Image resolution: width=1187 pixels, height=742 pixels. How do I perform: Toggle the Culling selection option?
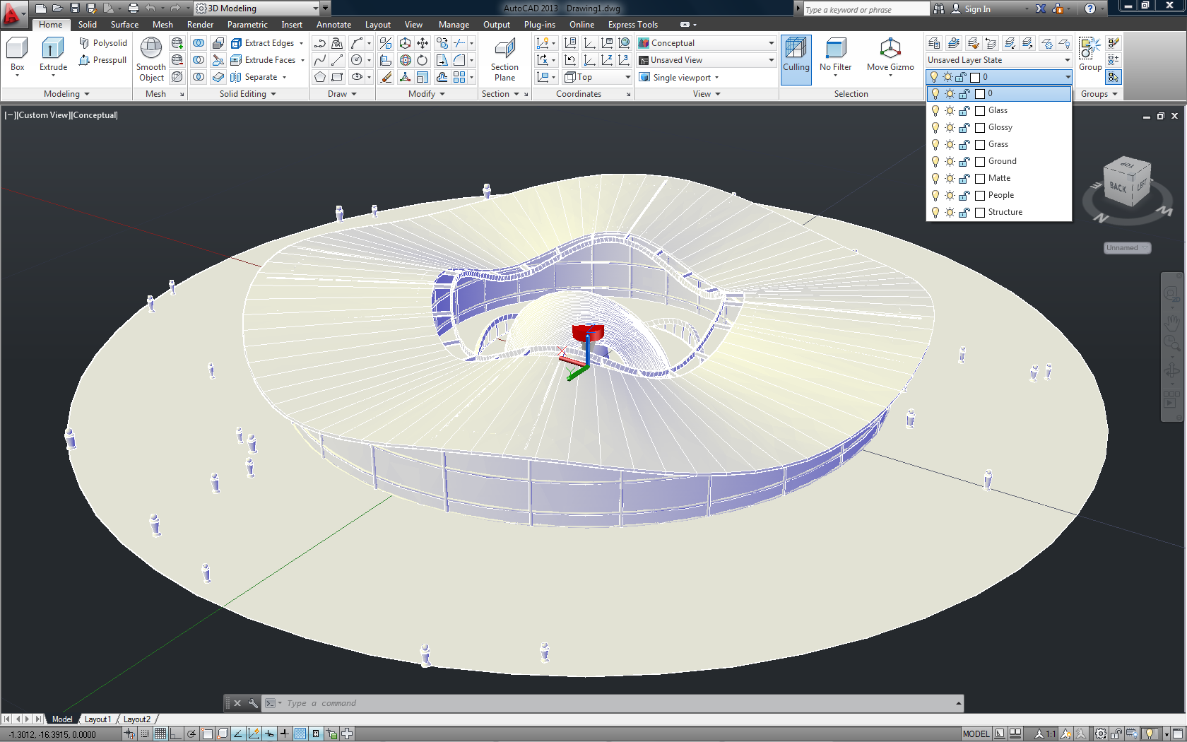pos(796,59)
